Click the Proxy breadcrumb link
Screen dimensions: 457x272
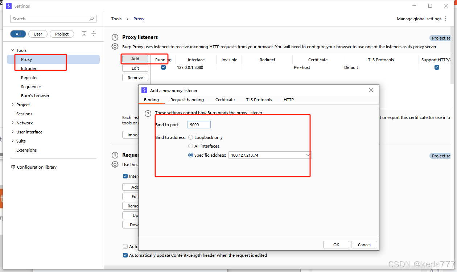[x=139, y=19]
